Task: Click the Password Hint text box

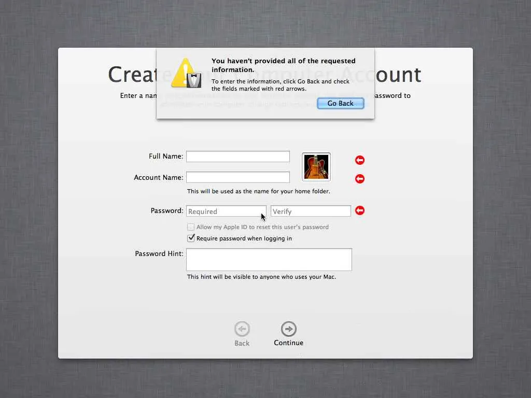Action: 269,260
